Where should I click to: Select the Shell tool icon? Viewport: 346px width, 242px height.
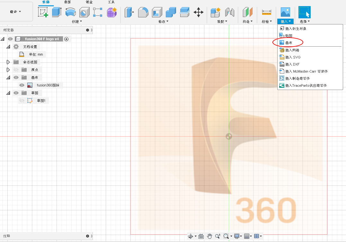point(157,12)
